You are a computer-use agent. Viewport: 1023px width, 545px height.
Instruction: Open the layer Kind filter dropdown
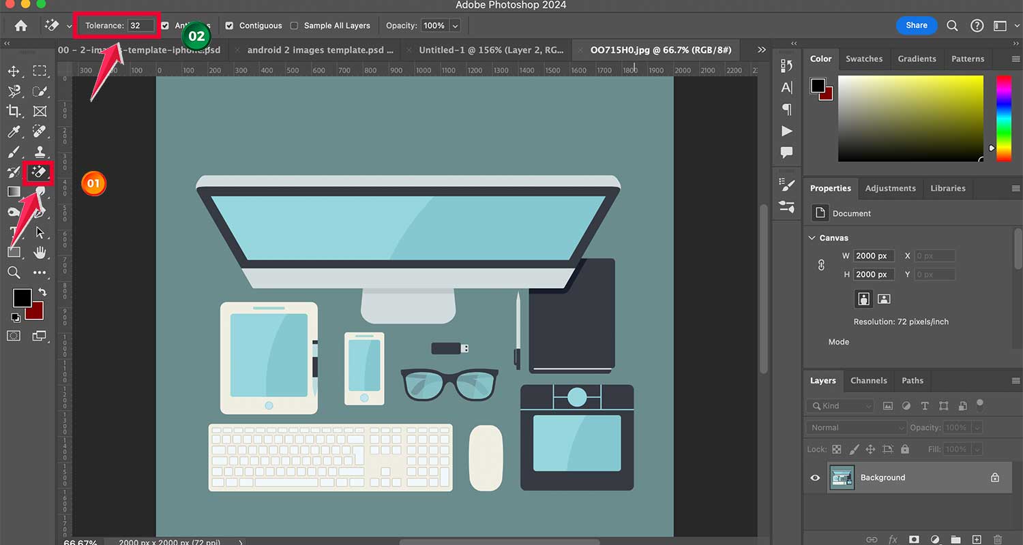[840, 406]
